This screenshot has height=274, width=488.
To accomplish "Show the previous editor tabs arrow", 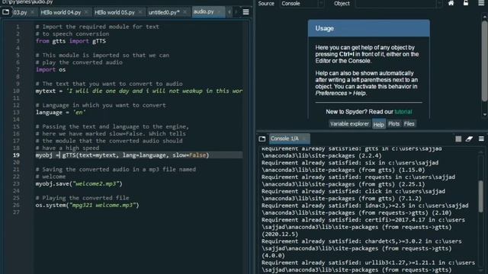I will click(230, 12).
